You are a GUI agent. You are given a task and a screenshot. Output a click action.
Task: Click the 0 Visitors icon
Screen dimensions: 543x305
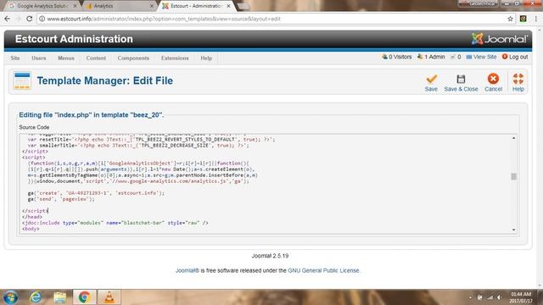coord(384,57)
